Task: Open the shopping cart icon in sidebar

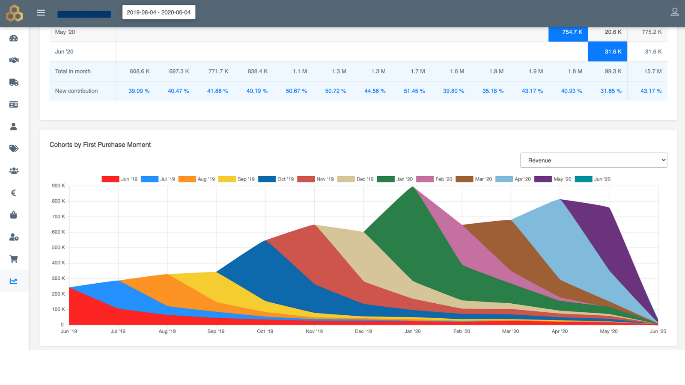Action: 14,259
